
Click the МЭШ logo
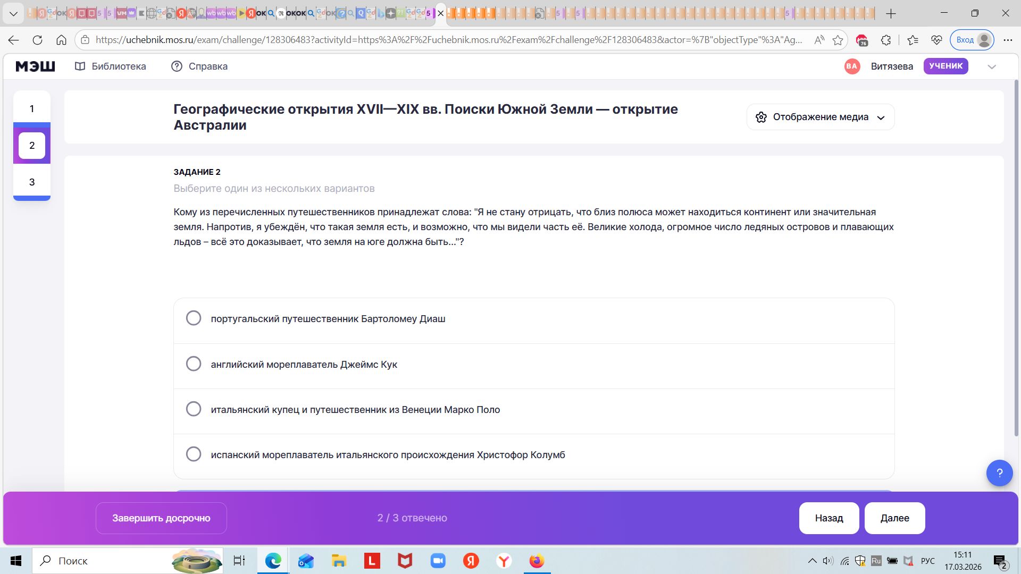[35, 66]
